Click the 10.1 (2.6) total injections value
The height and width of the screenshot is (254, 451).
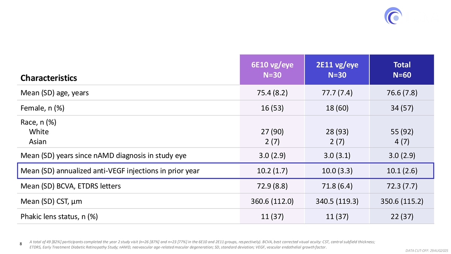402,171
